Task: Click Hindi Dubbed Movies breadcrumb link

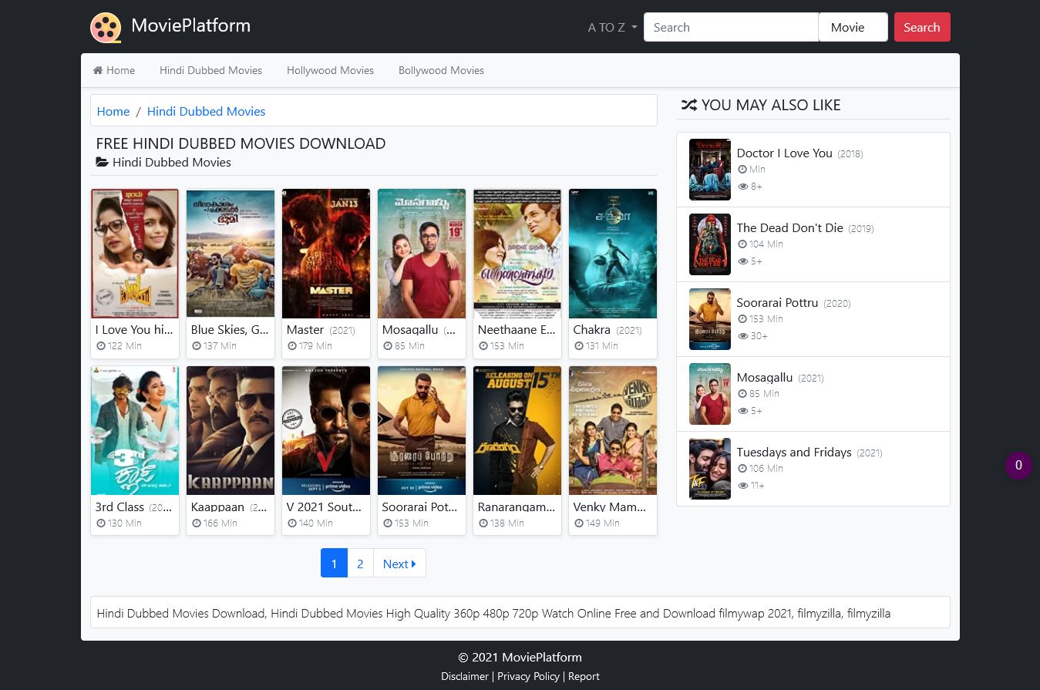Action: pos(206,111)
